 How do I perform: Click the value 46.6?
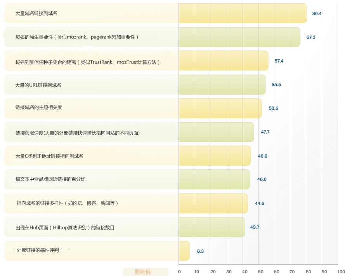point(263,156)
